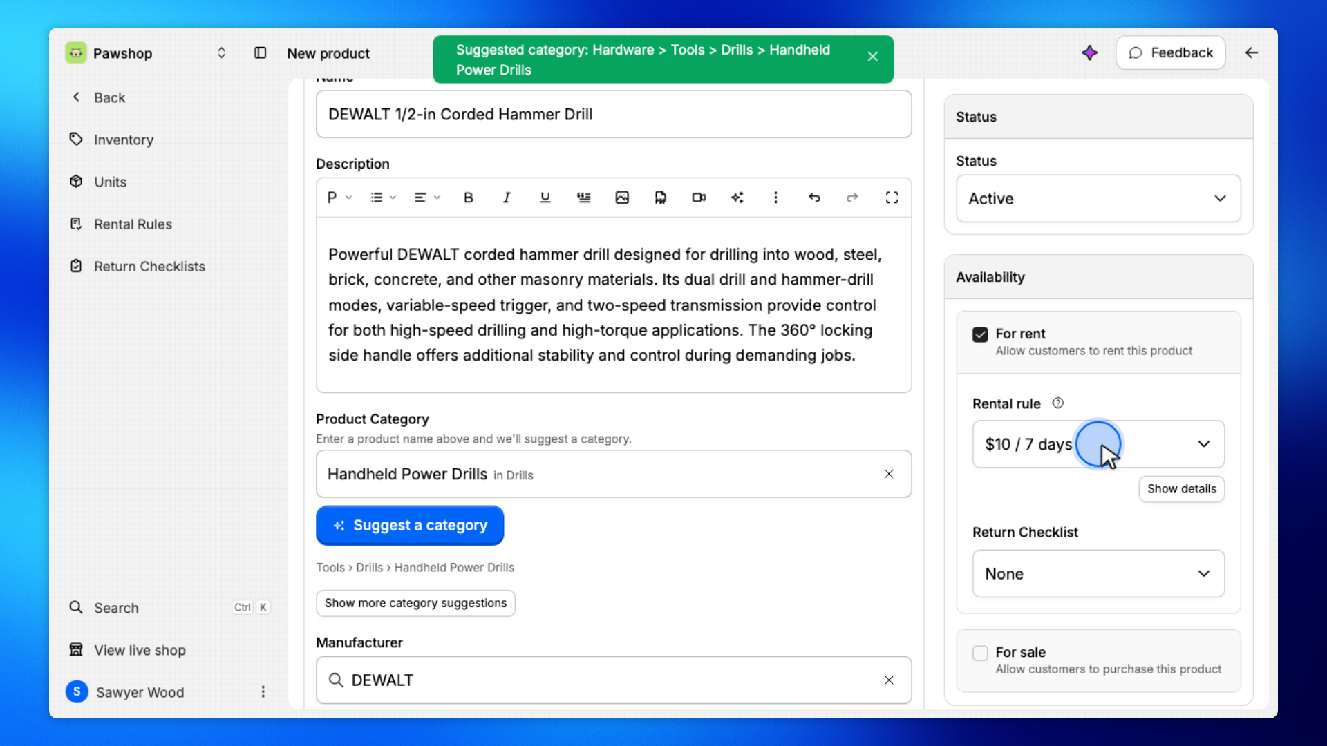Insert a block quote
1327x746 pixels.
click(x=584, y=198)
